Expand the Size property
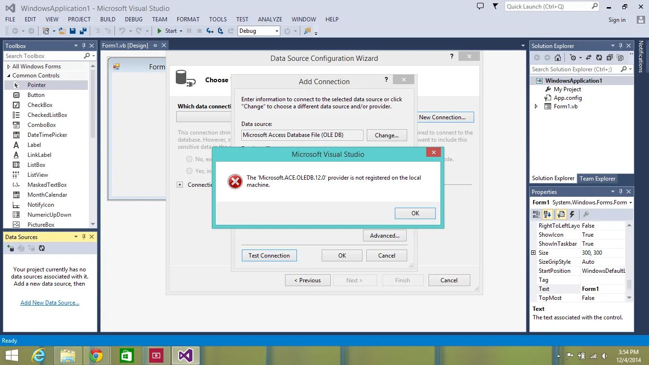 [533, 253]
